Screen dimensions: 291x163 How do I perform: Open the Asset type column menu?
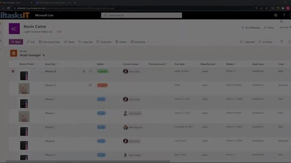(x=260, y=64)
